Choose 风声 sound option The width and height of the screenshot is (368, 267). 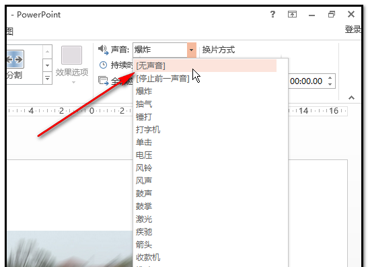click(x=205, y=181)
